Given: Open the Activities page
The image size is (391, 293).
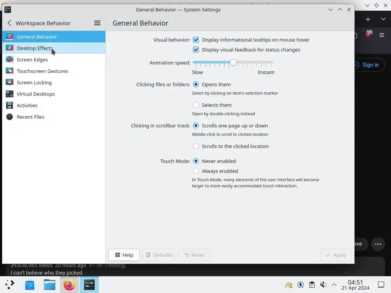Looking at the screenshot, I should 54,105.
